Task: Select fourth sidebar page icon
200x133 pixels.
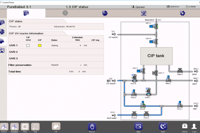Action: coord(2,50)
